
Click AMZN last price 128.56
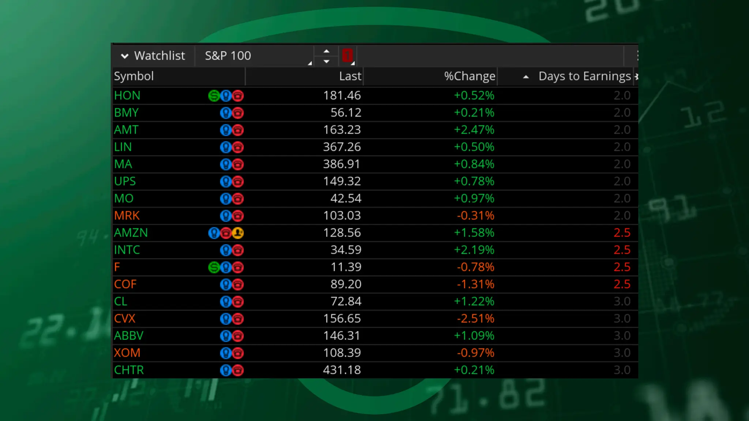pyautogui.click(x=342, y=233)
